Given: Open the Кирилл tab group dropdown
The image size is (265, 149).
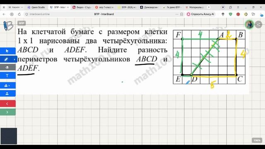Looking at the screenshot, I should tap(15, 7).
